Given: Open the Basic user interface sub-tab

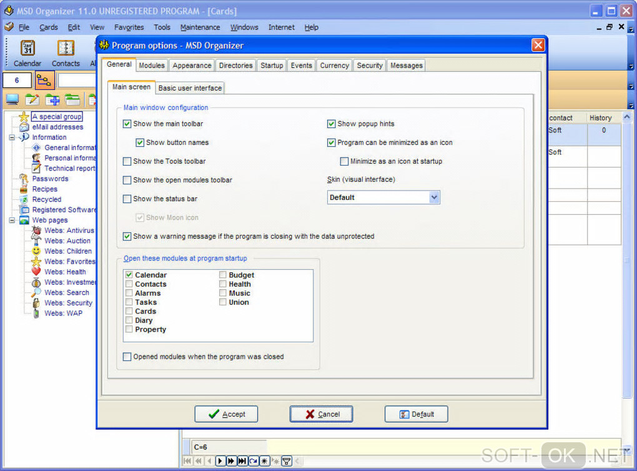Looking at the screenshot, I should click(190, 88).
